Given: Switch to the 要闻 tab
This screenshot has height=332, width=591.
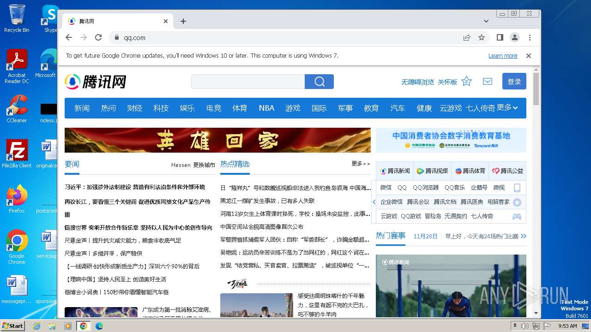Looking at the screenshot, I should tap(72, 164).
